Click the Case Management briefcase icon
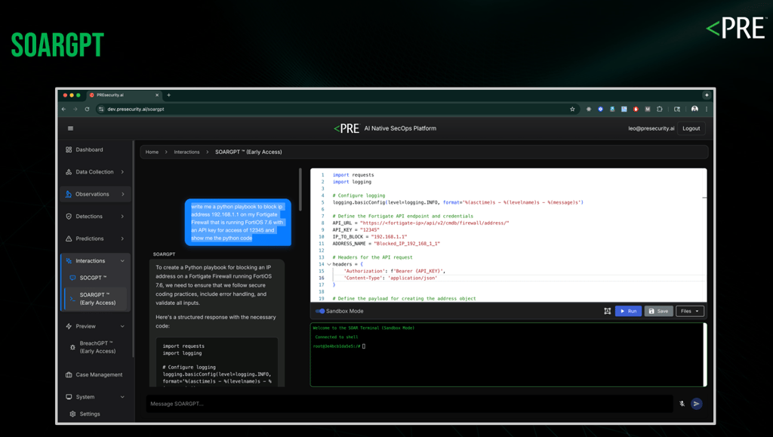 point(69,374)
